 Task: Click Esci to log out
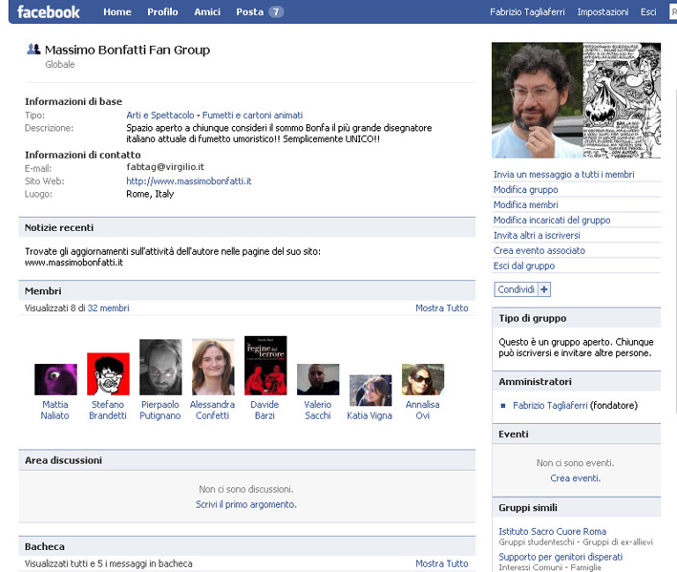(x=648, y=12)
